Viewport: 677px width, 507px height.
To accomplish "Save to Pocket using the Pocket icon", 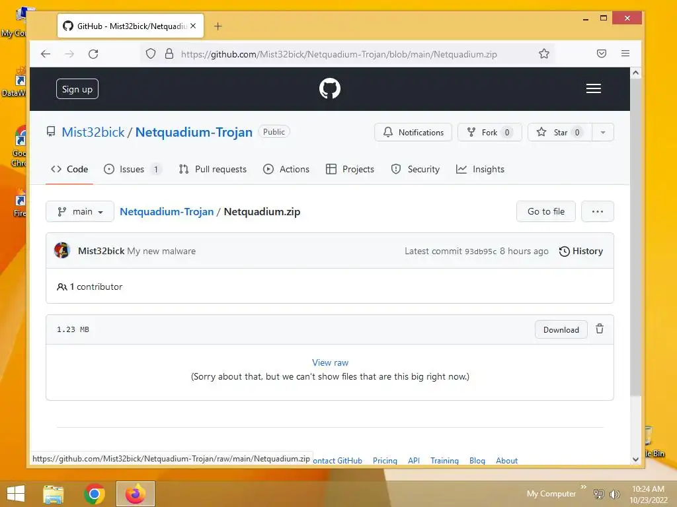I will click(x=602, y=53).
